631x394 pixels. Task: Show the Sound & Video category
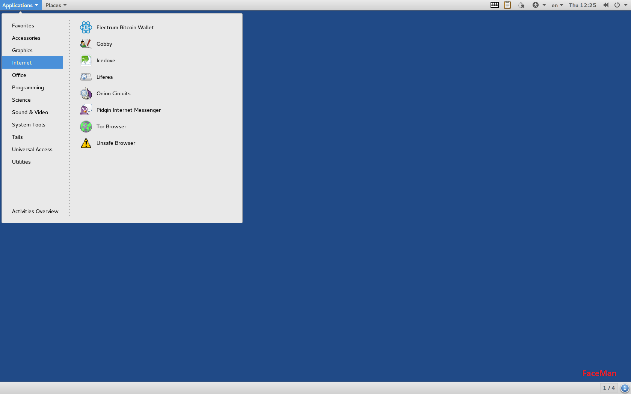pyautogui.click(x=32, y=112)
